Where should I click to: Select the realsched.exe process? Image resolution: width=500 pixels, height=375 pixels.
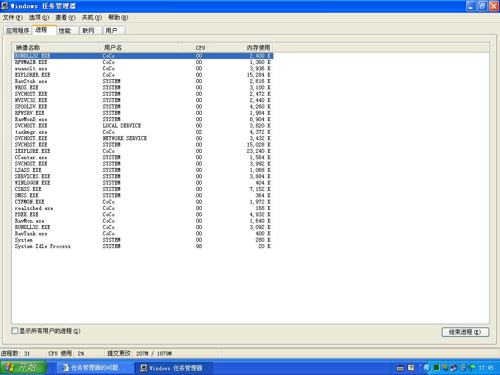tap(143, 208)
